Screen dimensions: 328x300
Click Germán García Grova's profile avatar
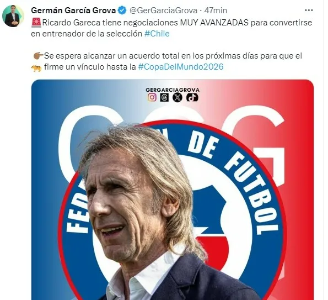[x=13, y=16]
